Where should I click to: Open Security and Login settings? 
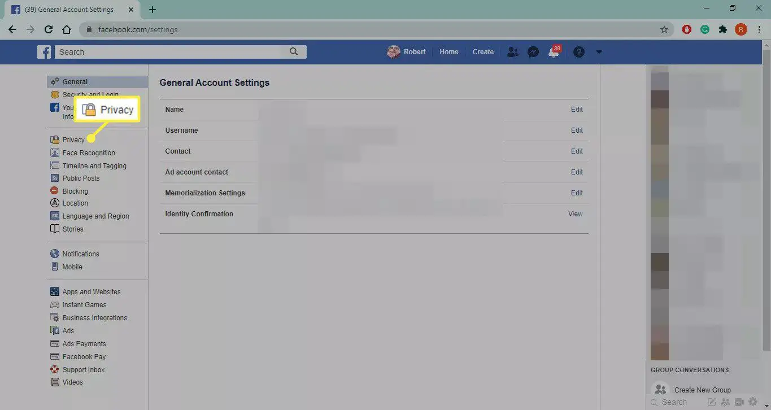[90, 95]
